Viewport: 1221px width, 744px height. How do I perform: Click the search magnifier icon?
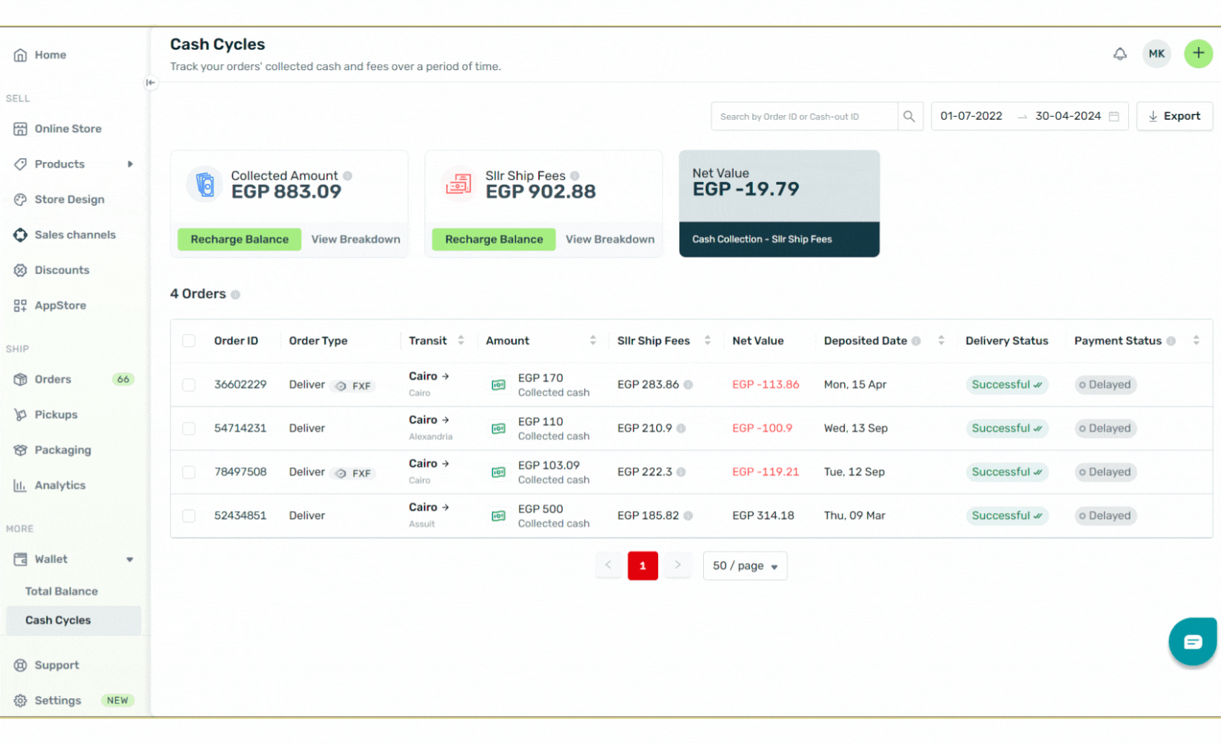[909, 117]
